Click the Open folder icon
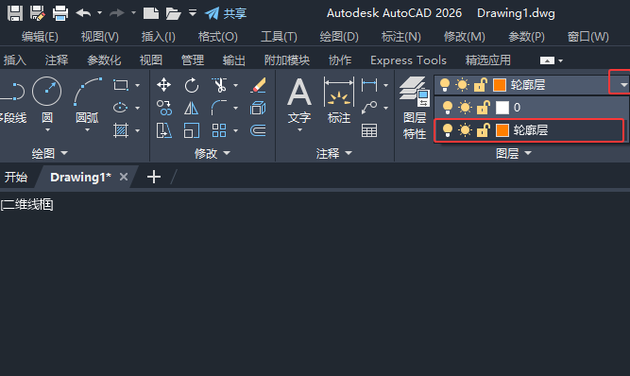The height and width of the screenshot is (376, 630). pyautogui.click(x=173, y=13)
